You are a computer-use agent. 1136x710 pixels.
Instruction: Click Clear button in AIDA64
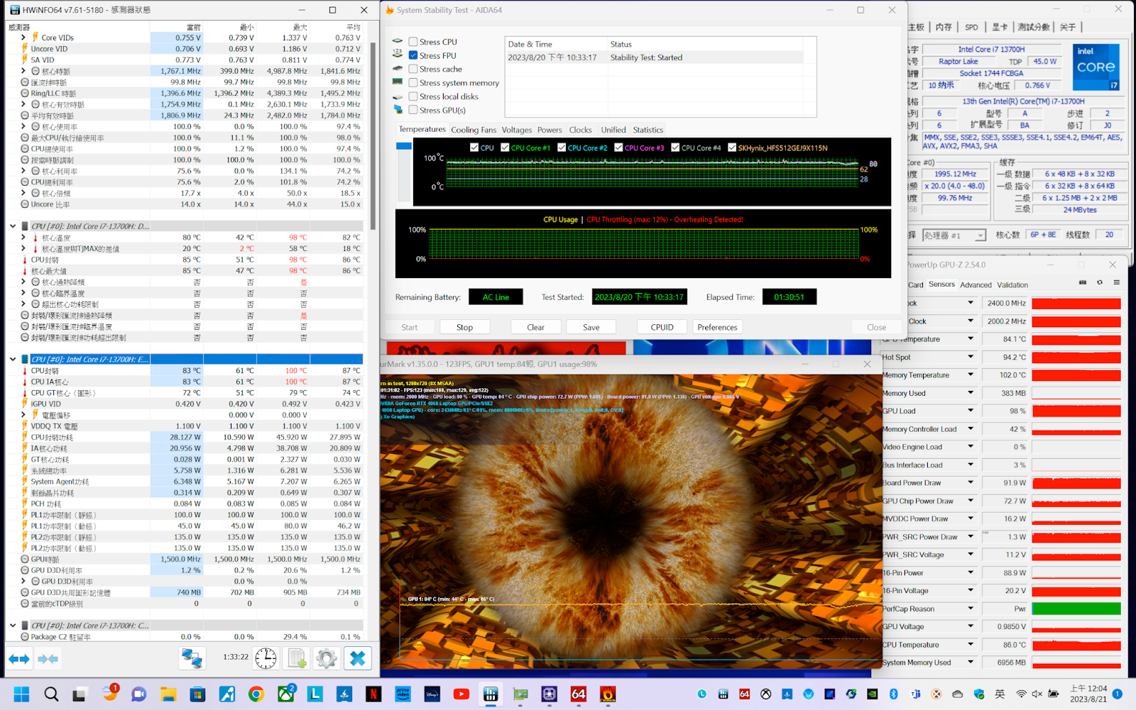pyautogui.click(x=535, y=327)
